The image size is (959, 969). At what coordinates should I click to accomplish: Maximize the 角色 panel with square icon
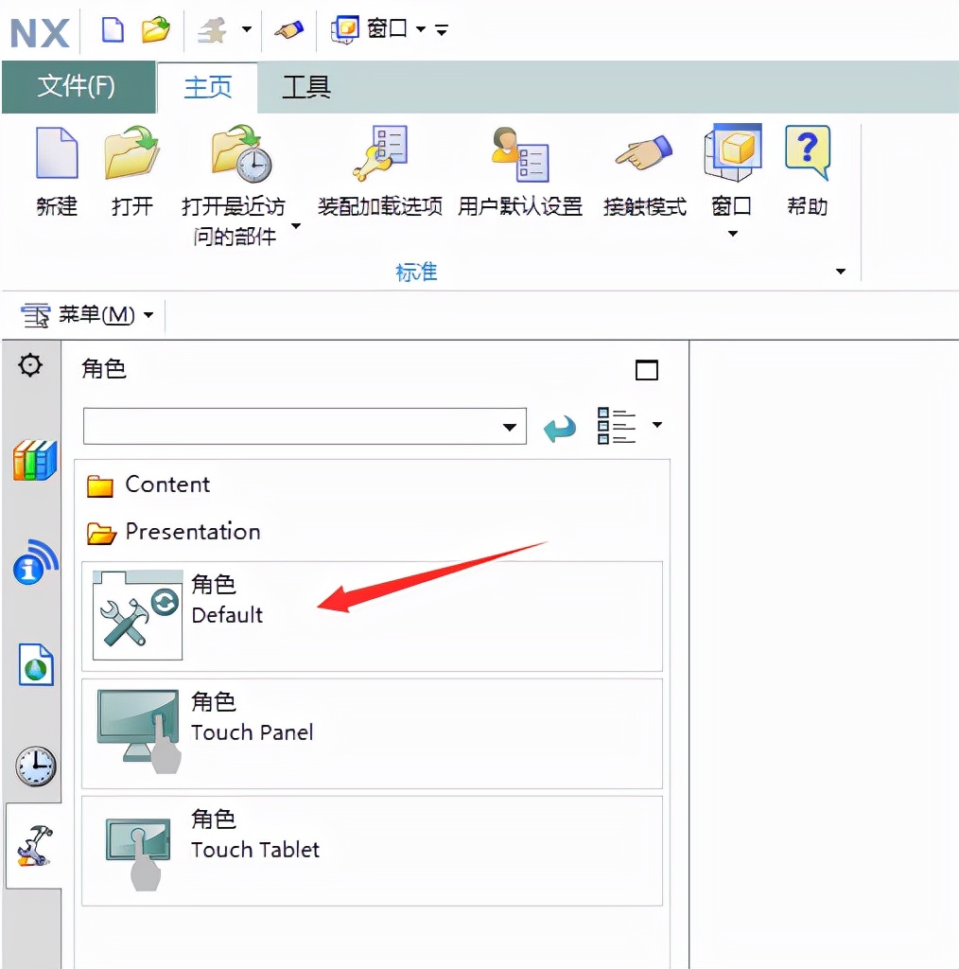coord(647,370)
